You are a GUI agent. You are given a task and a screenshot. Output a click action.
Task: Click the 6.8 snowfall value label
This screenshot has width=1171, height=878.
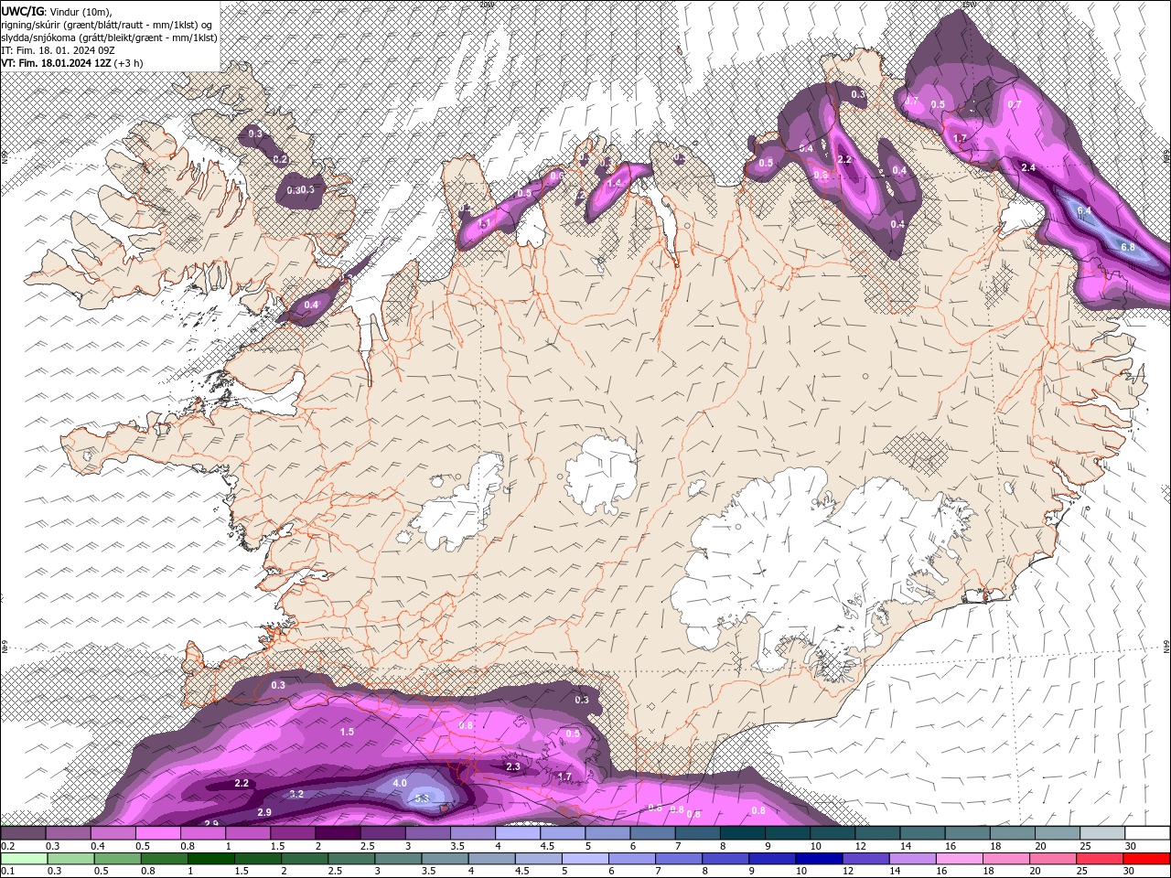click(x=1127, y=247)
